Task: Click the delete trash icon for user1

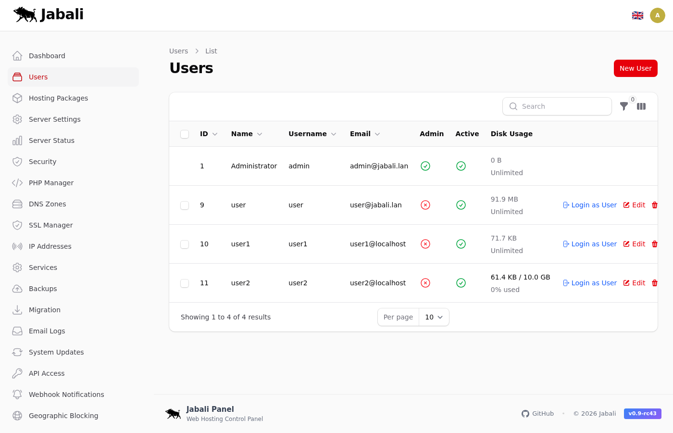Action: 654,244
